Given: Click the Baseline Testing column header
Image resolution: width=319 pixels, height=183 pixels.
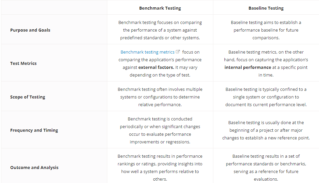Looking at the screenshot, I should 266,8.
